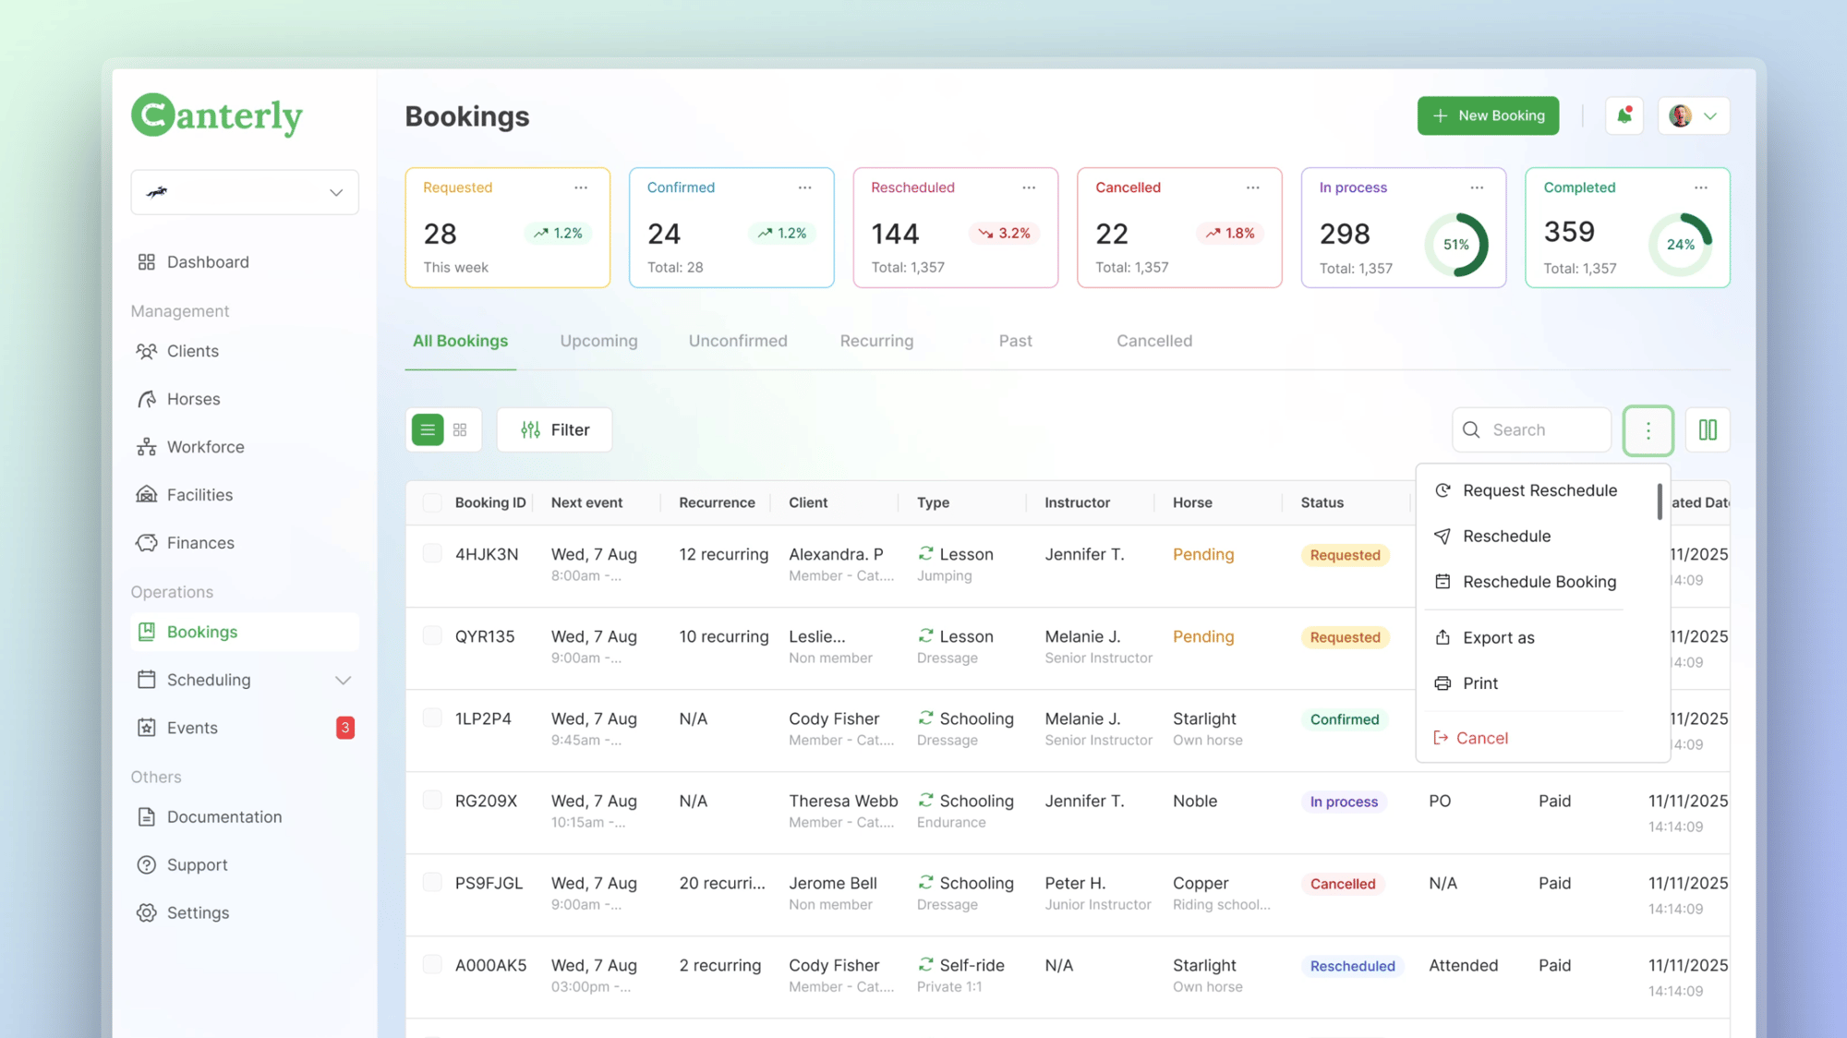The image size is (1847, 1038).
Task: Switch to Past tab
Action: point(1015,341)
